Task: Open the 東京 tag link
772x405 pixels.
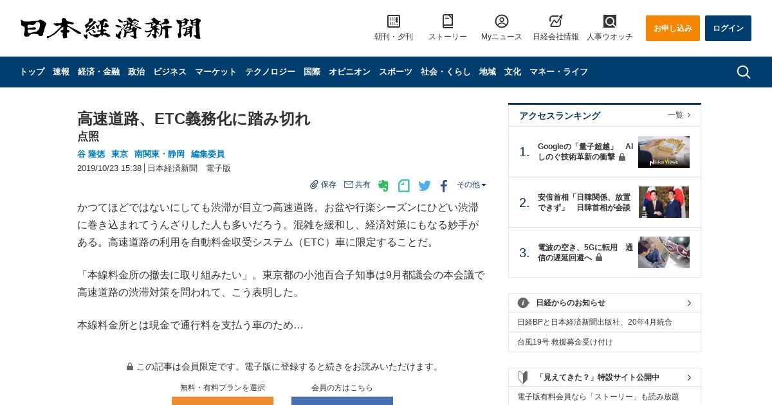Action: point(120,154)
